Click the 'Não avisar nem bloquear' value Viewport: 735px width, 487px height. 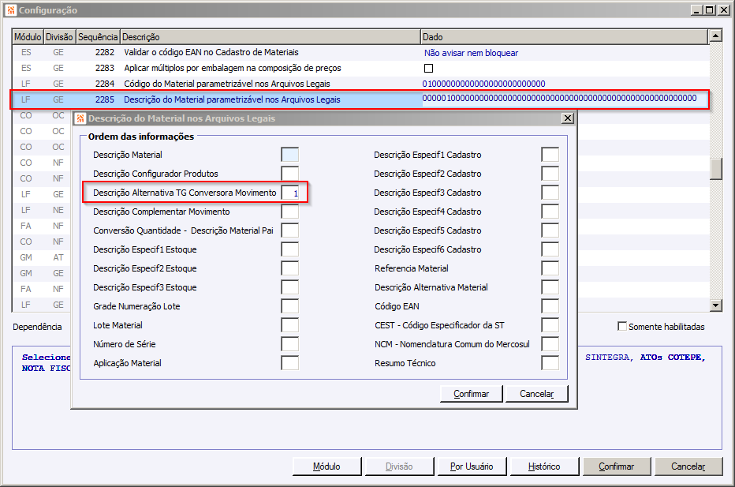click(x=471, y=53)
